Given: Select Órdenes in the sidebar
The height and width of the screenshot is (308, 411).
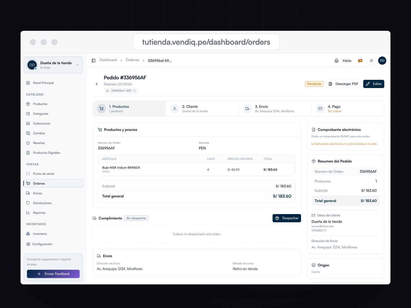Looking at the screenshot, I should pos(53,183).
